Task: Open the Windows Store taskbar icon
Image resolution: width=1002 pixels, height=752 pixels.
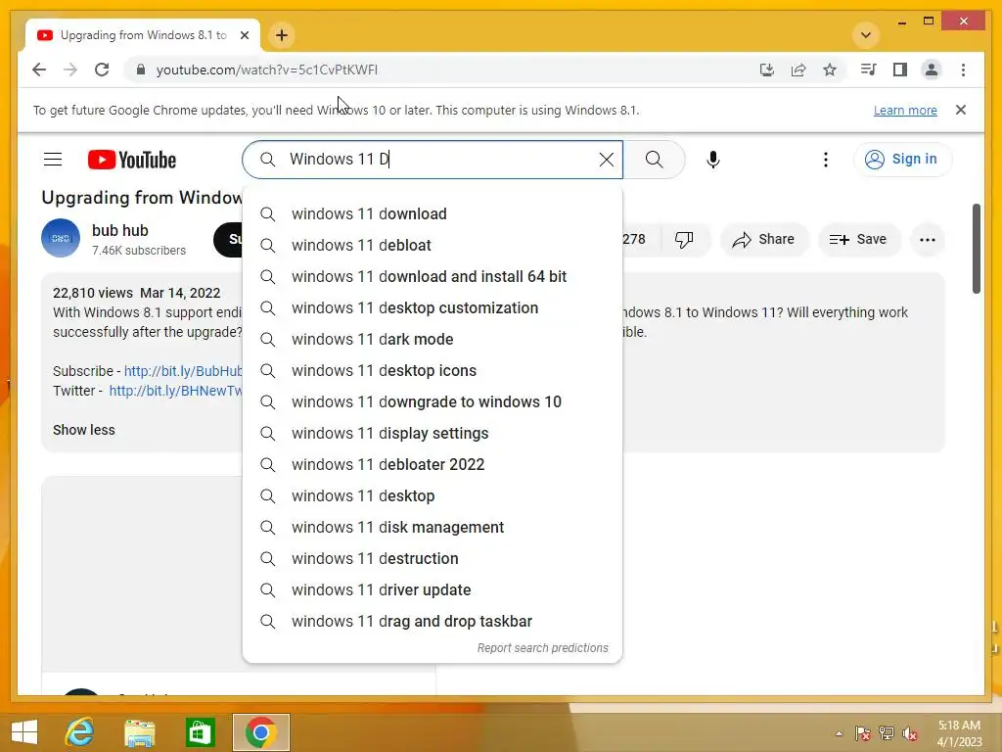Action: [200, 732]
